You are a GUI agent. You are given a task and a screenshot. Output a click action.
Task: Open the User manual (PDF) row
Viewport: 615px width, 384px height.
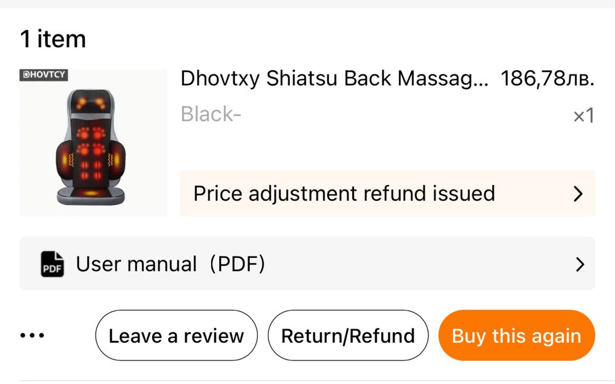click(x=307, y=263)
